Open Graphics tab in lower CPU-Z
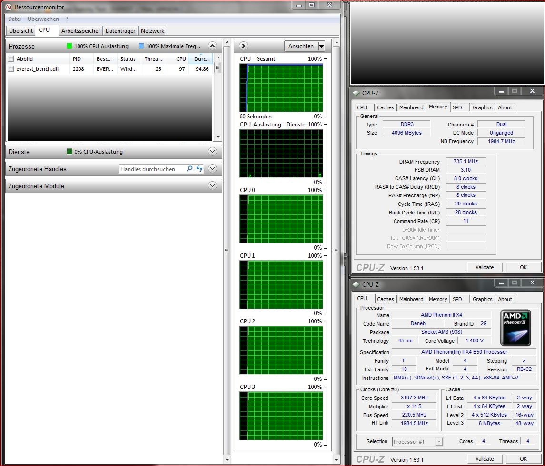The width and height of the screenshot is (545, 466). (483, 299)
